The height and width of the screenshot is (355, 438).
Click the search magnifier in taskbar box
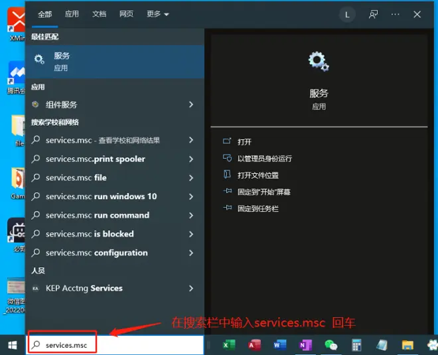coord(36,344)
